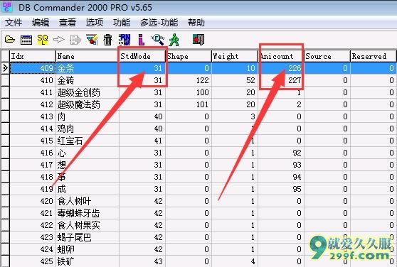This screenshot has height=267, width=397.
Task: Select the Name cell 蝎子尾巴
Action: click(88, 237)
